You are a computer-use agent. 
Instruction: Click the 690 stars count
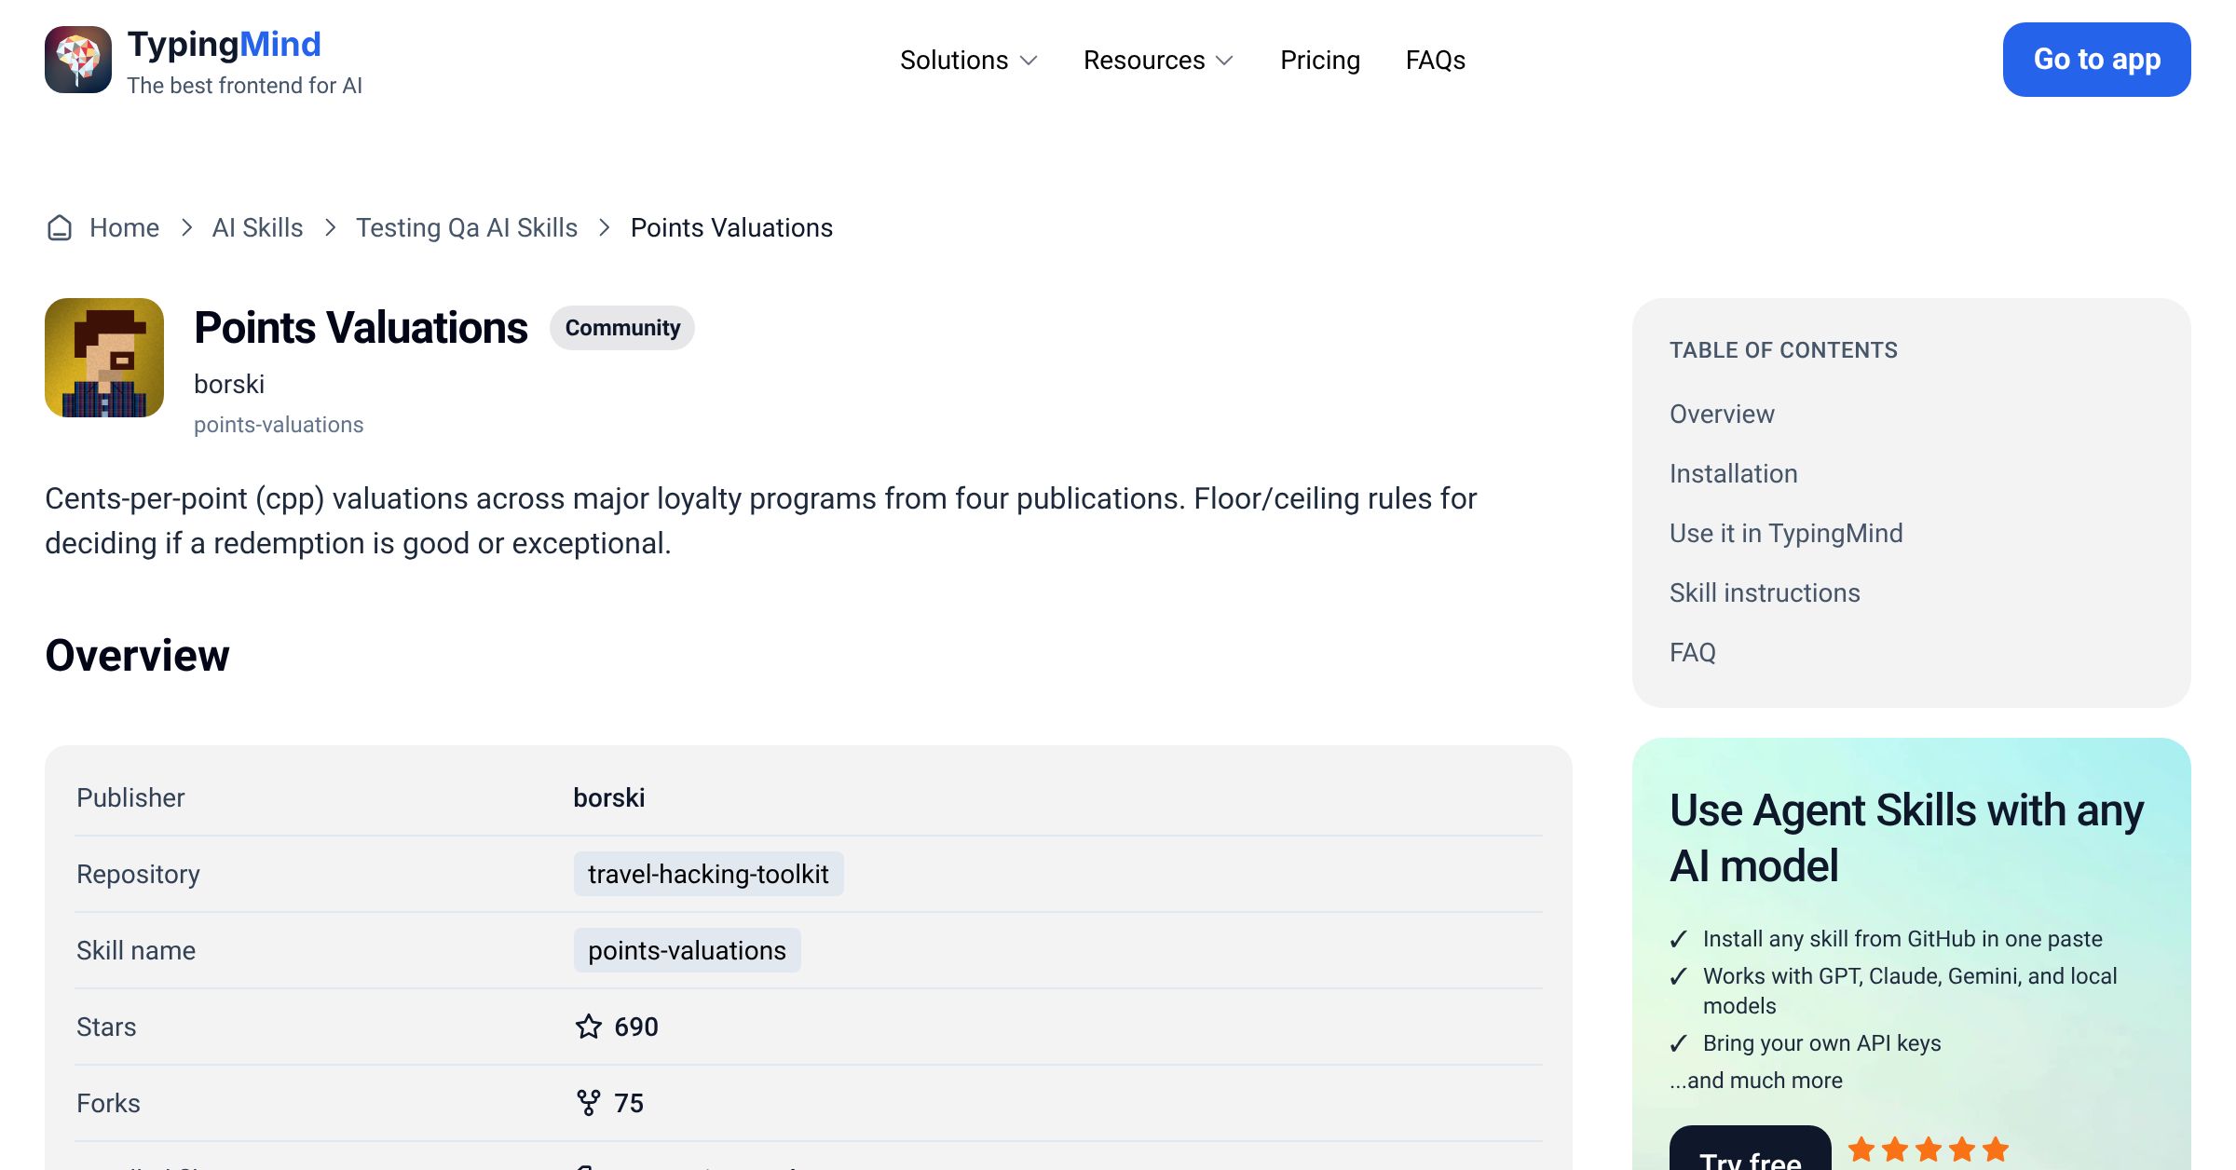click(x=636, y=1027)
